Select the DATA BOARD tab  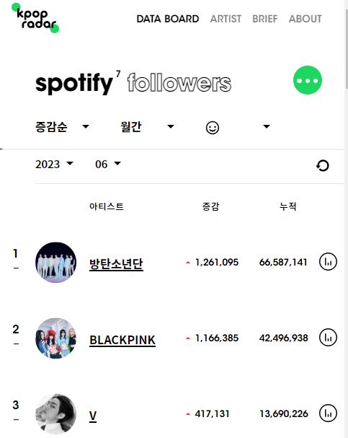(168, 19)
